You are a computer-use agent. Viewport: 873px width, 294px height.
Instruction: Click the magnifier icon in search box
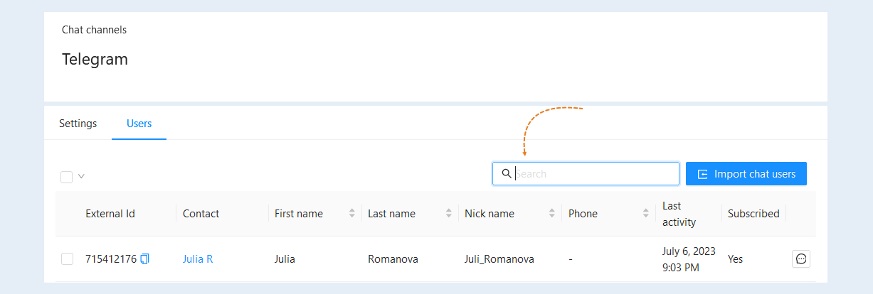point(506,173)
